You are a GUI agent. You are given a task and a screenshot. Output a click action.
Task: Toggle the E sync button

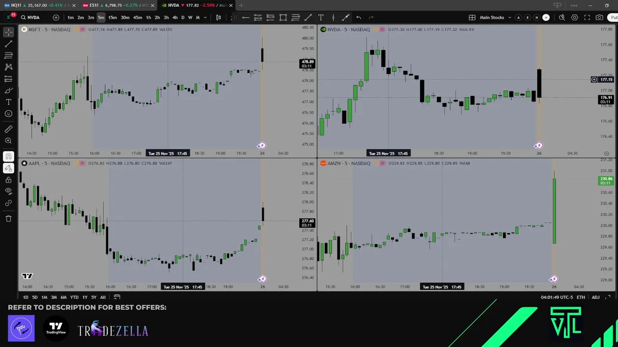[x=527, y=17]
